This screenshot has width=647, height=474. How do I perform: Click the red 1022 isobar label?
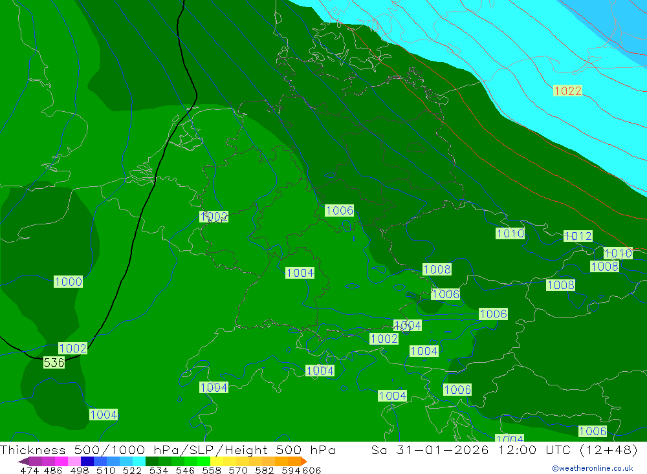[x=568, y=91]
